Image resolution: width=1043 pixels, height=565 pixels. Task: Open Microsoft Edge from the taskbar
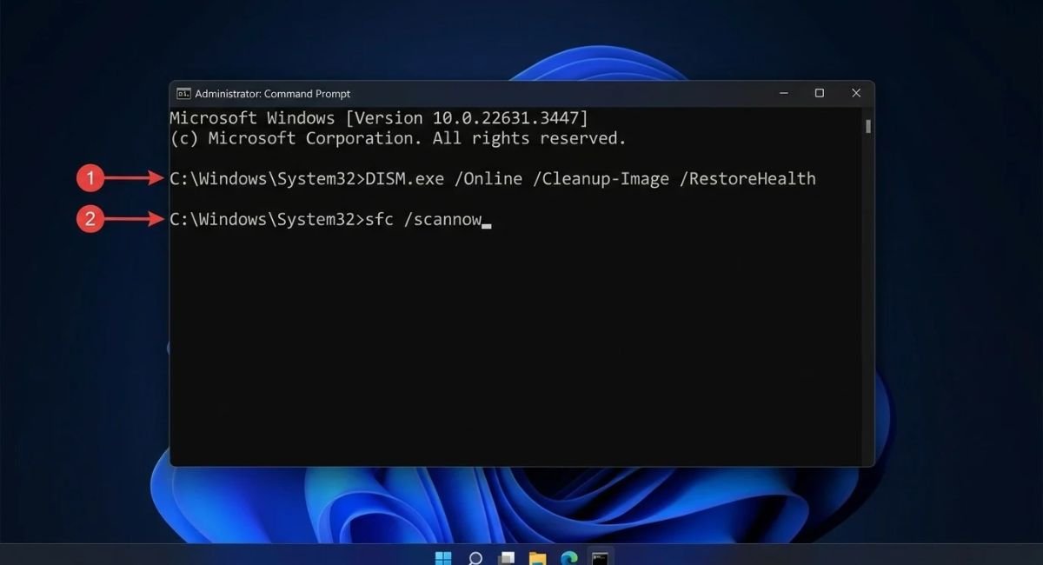569,557
